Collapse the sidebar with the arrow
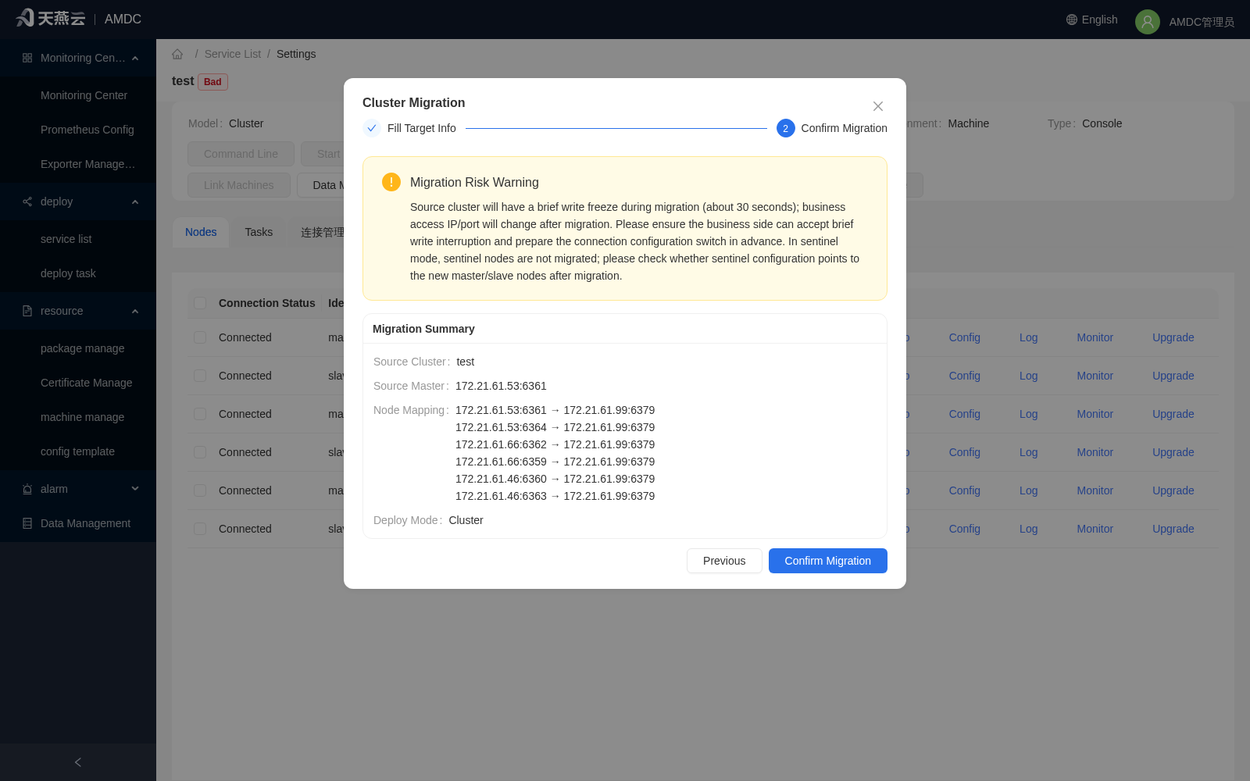The image size is (1250, 781). pos(78,762)
